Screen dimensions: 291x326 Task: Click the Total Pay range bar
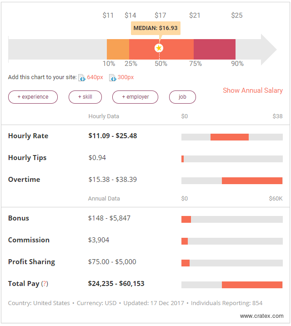click(x=252, y=285)
